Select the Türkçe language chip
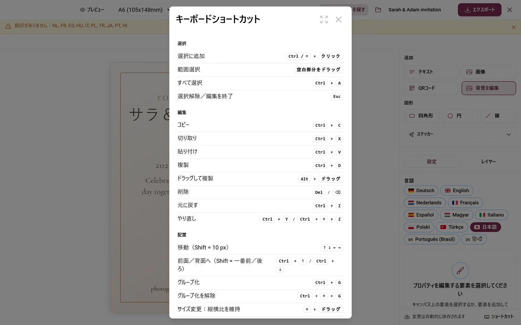 (452, 227)
